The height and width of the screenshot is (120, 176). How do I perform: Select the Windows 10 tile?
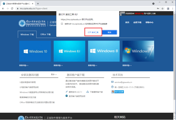coord(35,51)
